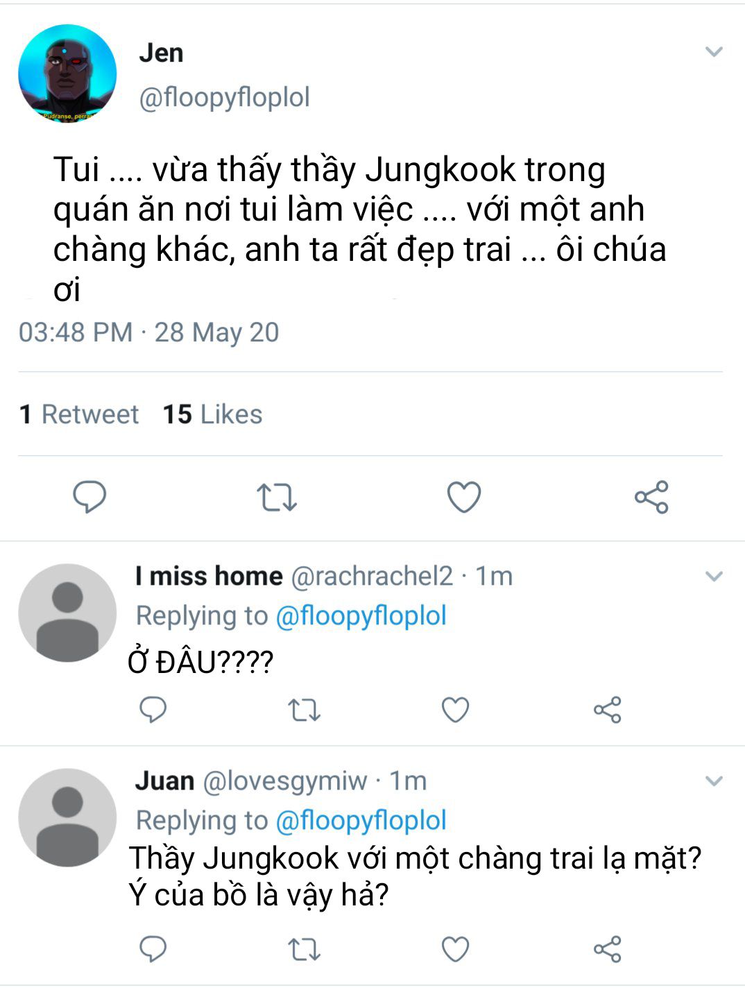Open options chevron on Jen's tweet
The width and height of the screenshot is (745, 997).
point(714,52)
